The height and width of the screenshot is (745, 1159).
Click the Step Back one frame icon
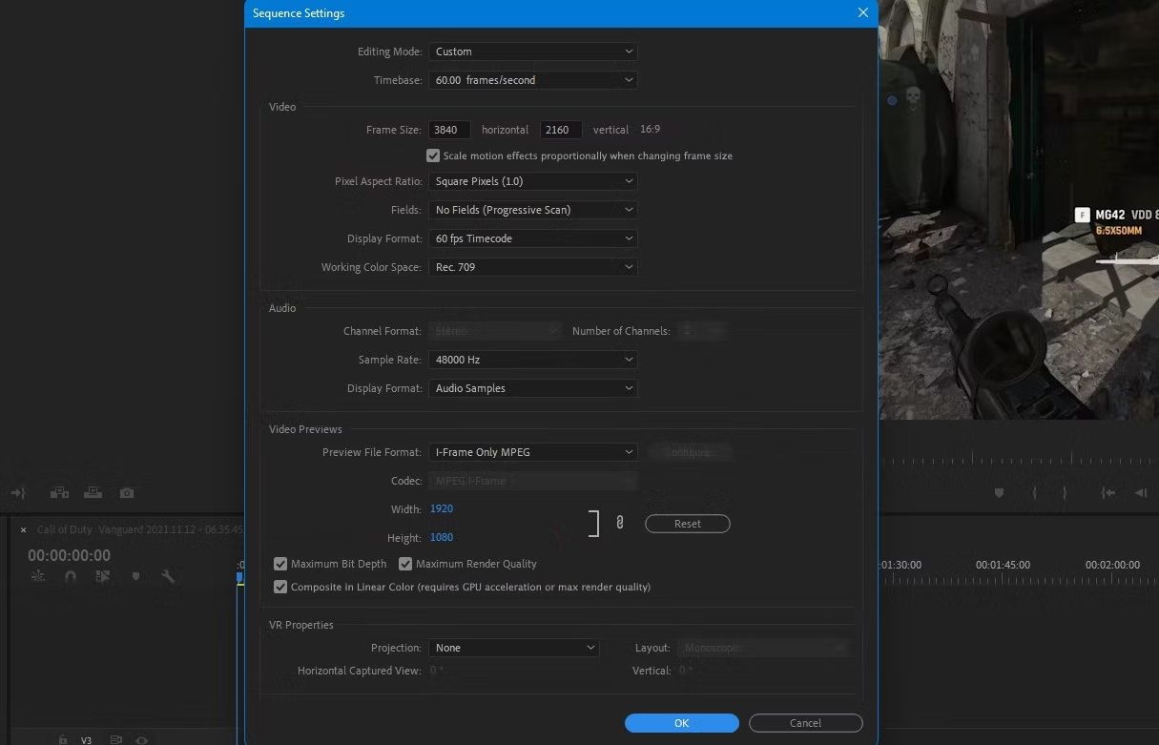pos(1141,493)
